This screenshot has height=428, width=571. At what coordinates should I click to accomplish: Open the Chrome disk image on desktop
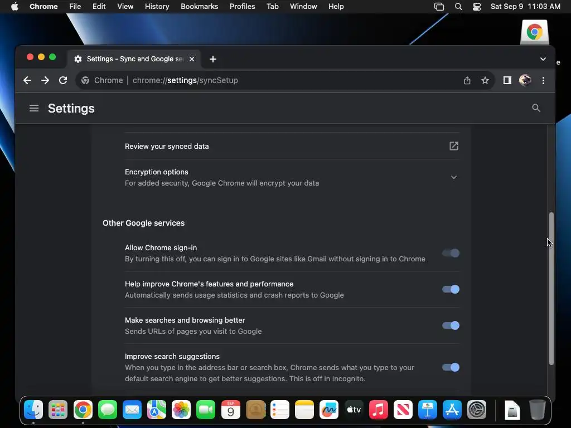pyautogui.click(x=535, y=32)
